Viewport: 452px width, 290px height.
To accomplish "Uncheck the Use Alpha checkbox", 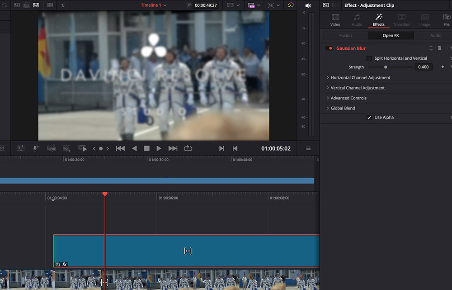I will pyautogui.click(x=369, y=118).
